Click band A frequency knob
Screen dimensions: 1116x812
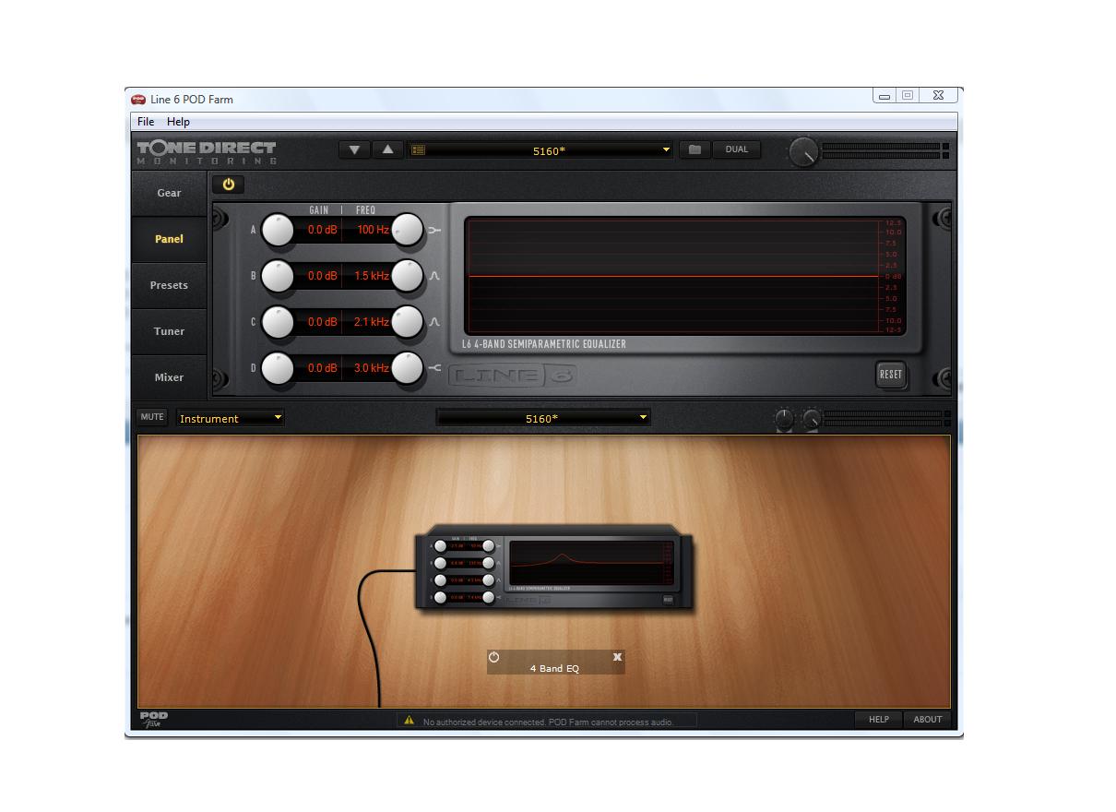407,230
